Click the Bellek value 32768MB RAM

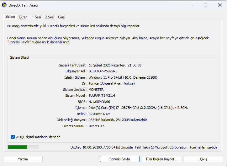coord(99,114)
